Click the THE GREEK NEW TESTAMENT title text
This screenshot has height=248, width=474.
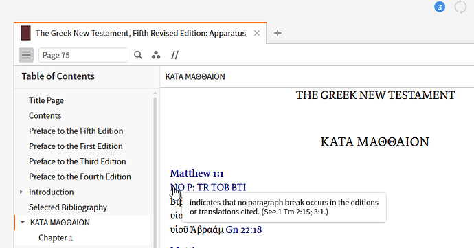point(375,95)
